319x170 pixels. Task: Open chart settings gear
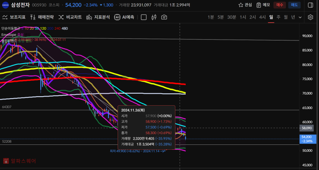click(310, 17)
